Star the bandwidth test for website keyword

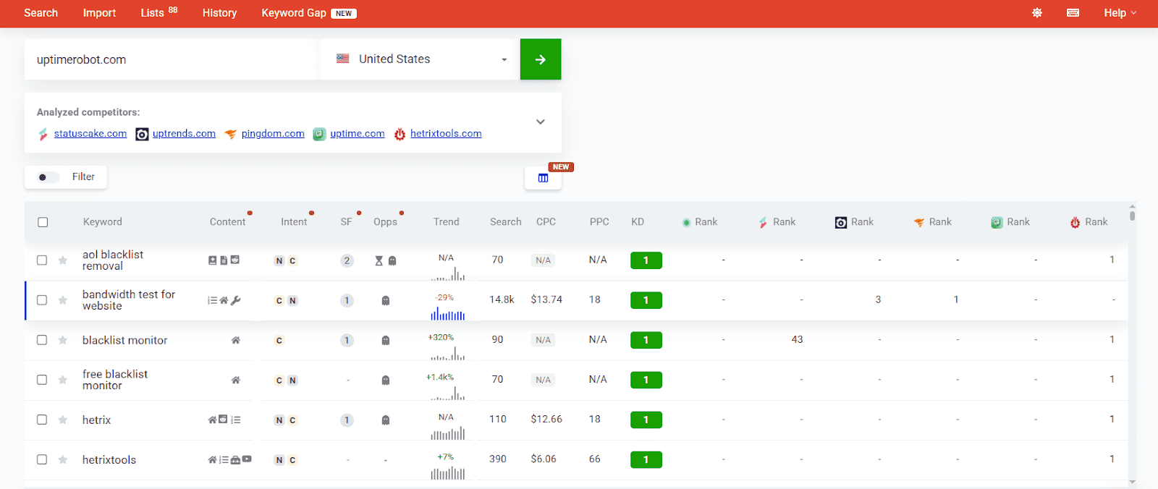pyautogui.click(x=63, y=300)
